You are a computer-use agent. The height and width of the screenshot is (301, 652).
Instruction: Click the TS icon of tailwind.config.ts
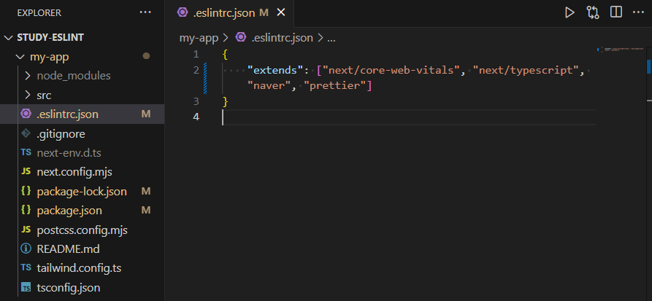pos(26,267)
